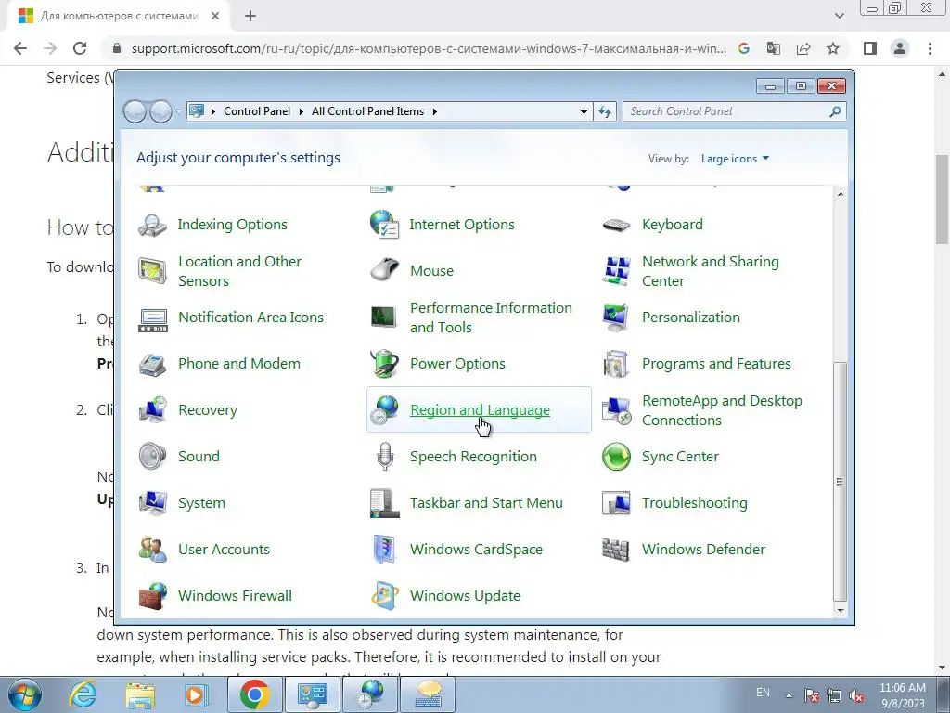Click the User Accounts icon
Screen dimensions: 950x713
tap(152, 550)
